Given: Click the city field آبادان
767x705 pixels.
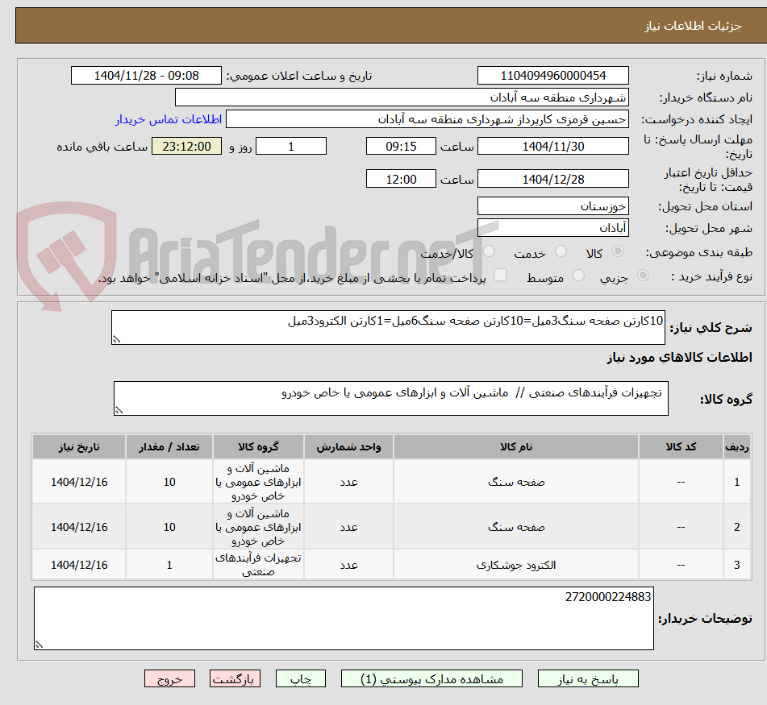Looking at the screenshot, I should point(552,228).
